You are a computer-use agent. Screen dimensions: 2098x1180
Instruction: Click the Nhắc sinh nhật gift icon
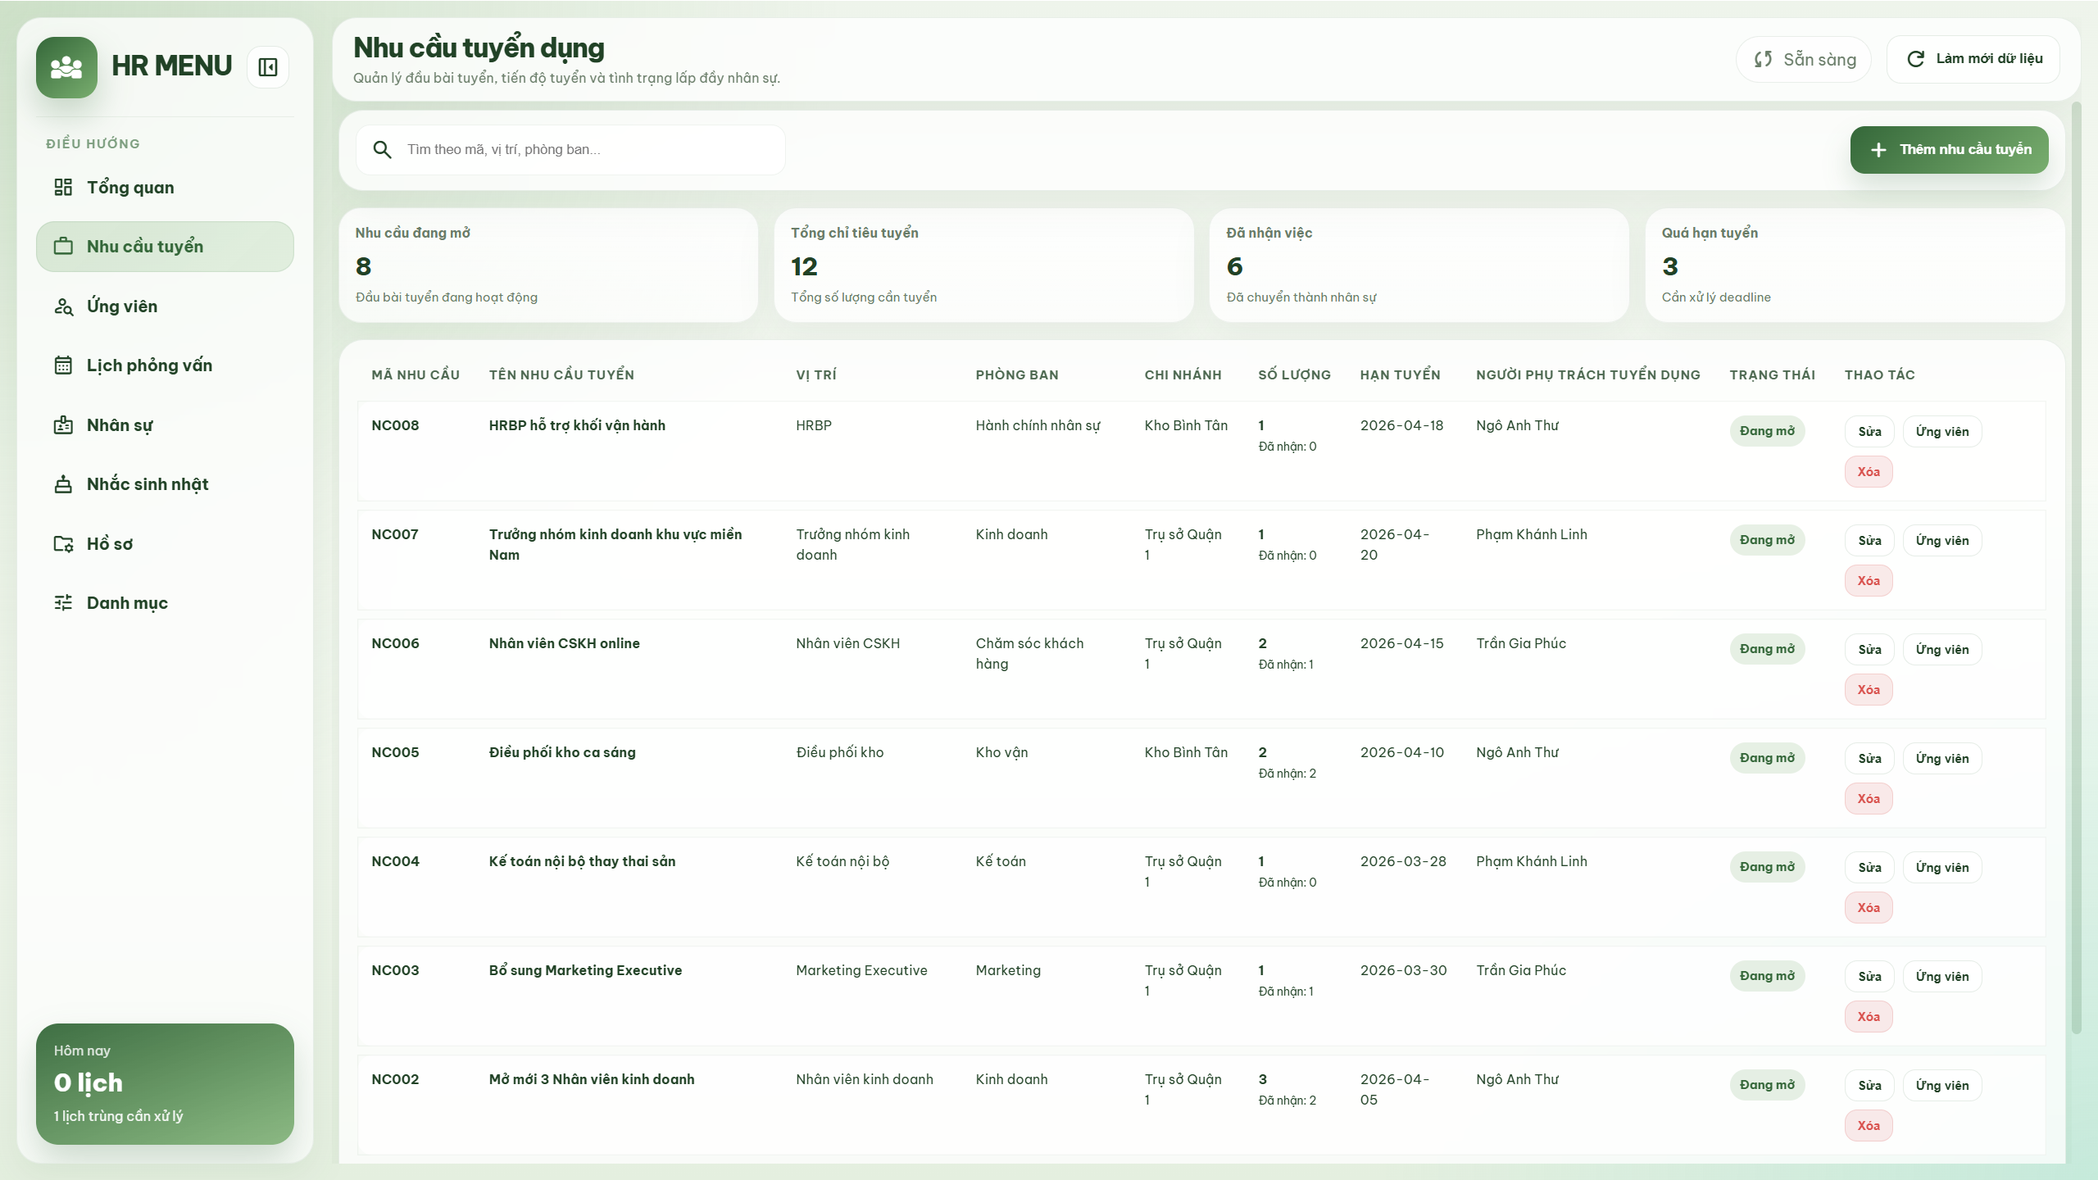(65, 483)
